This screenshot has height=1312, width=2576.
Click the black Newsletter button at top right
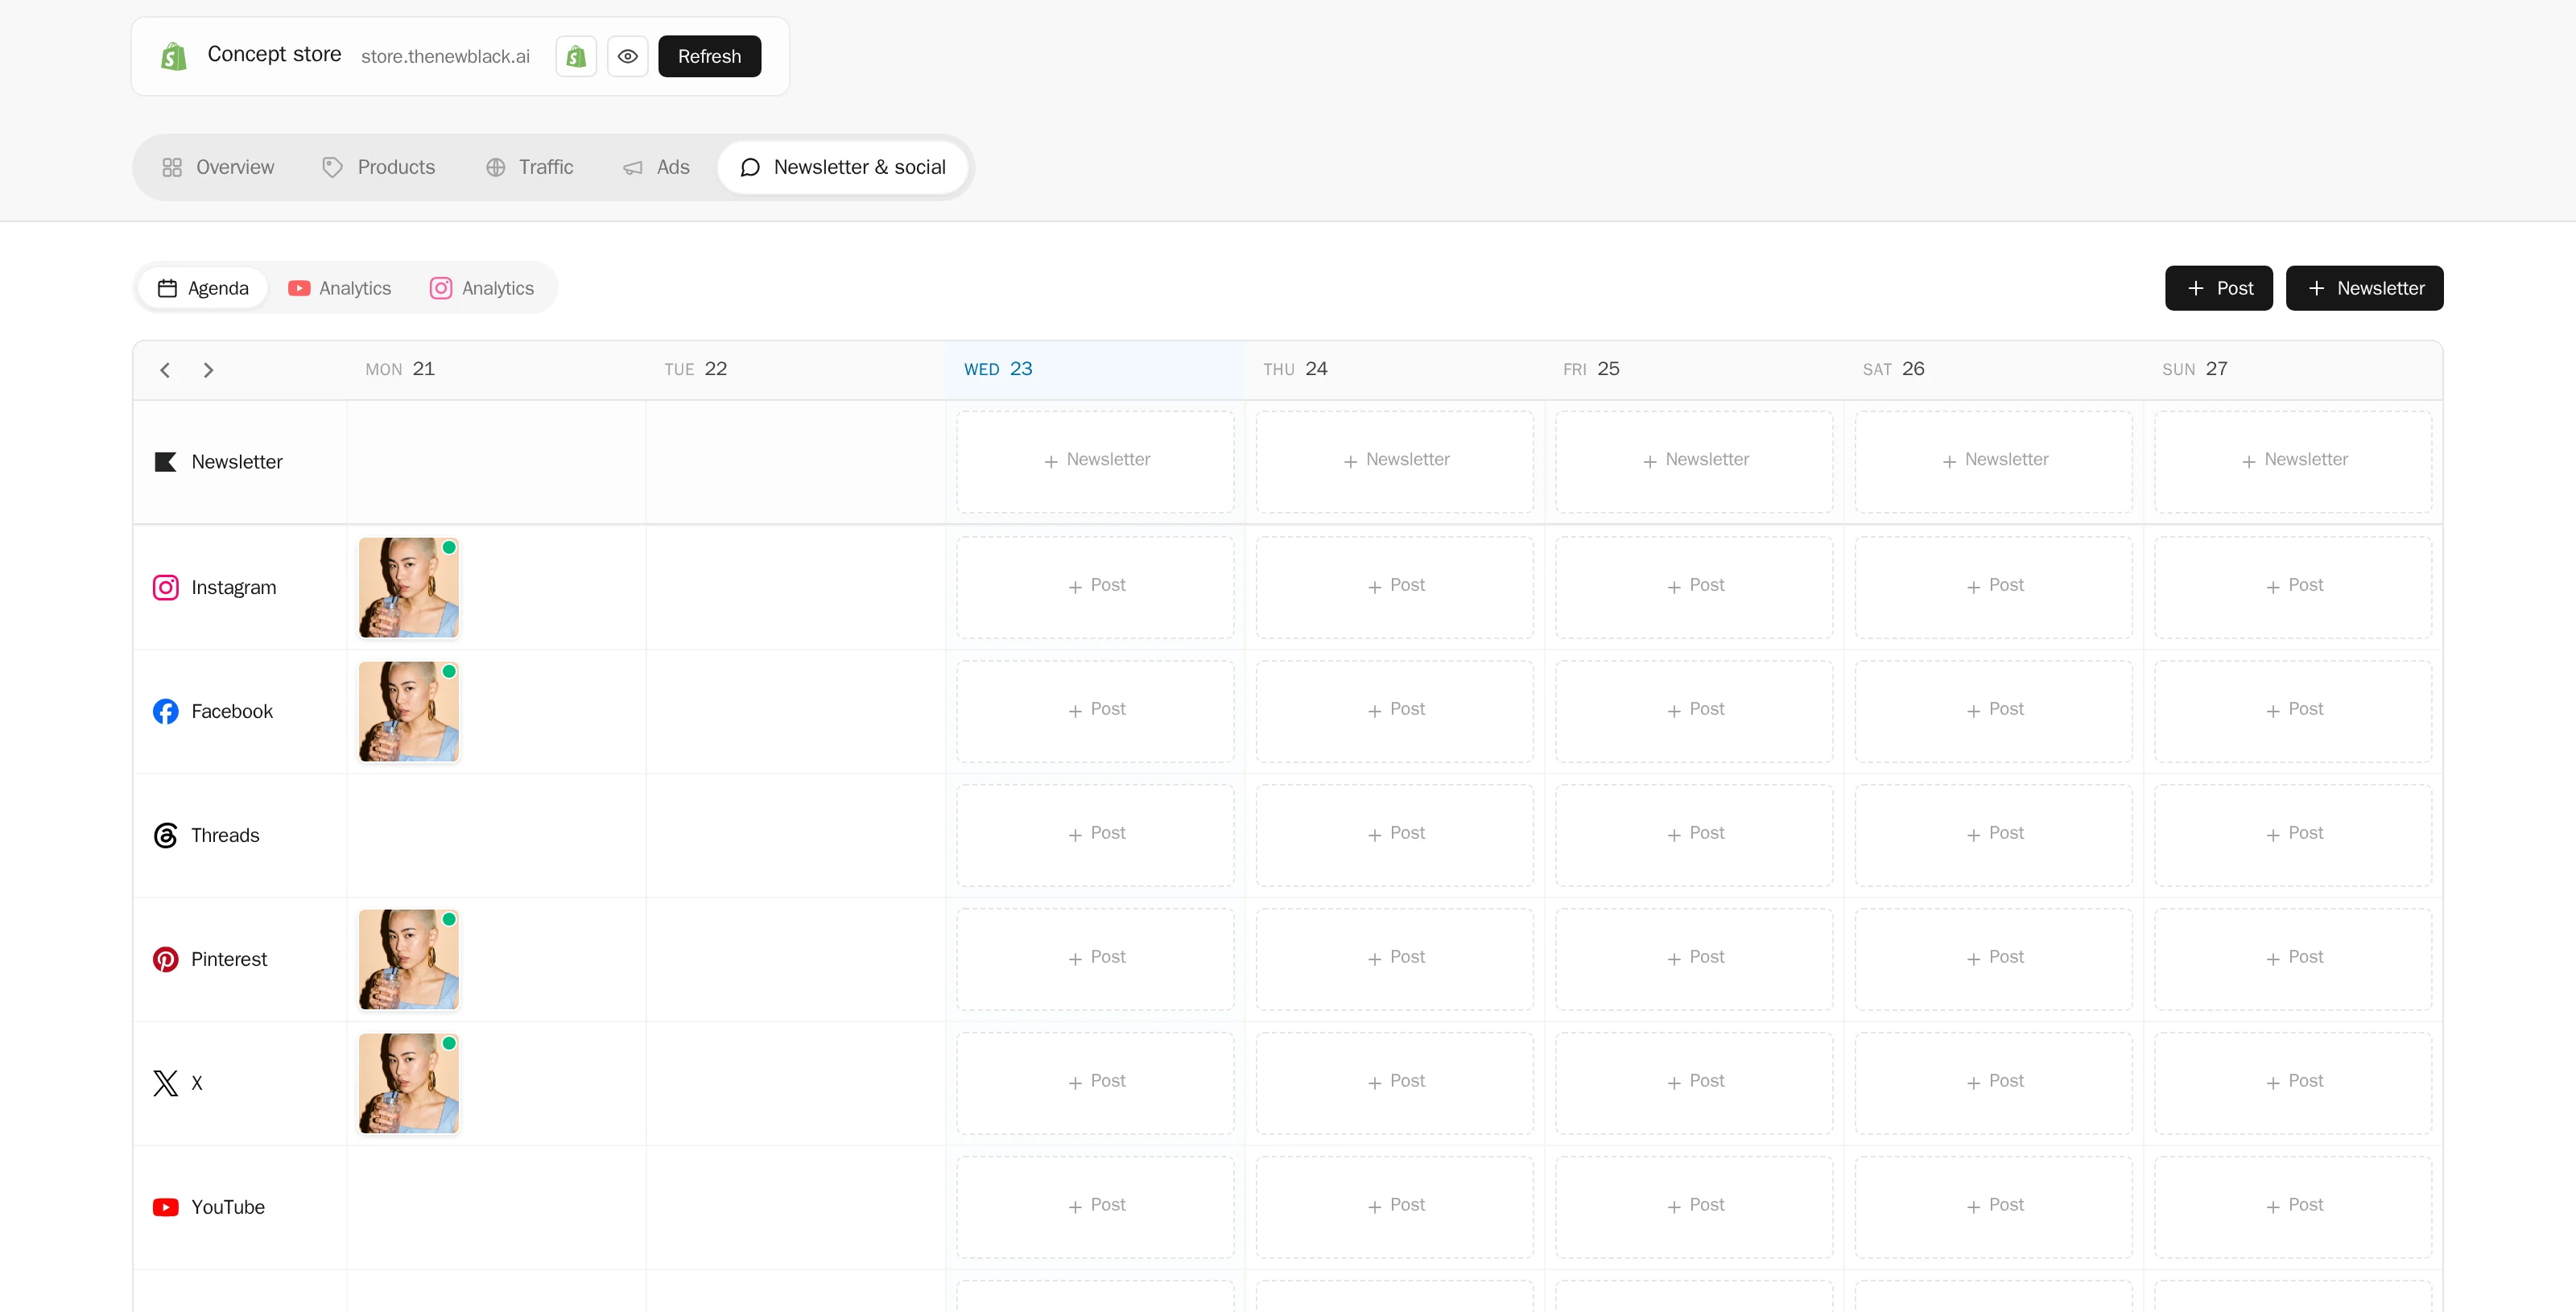(2365, 288)
